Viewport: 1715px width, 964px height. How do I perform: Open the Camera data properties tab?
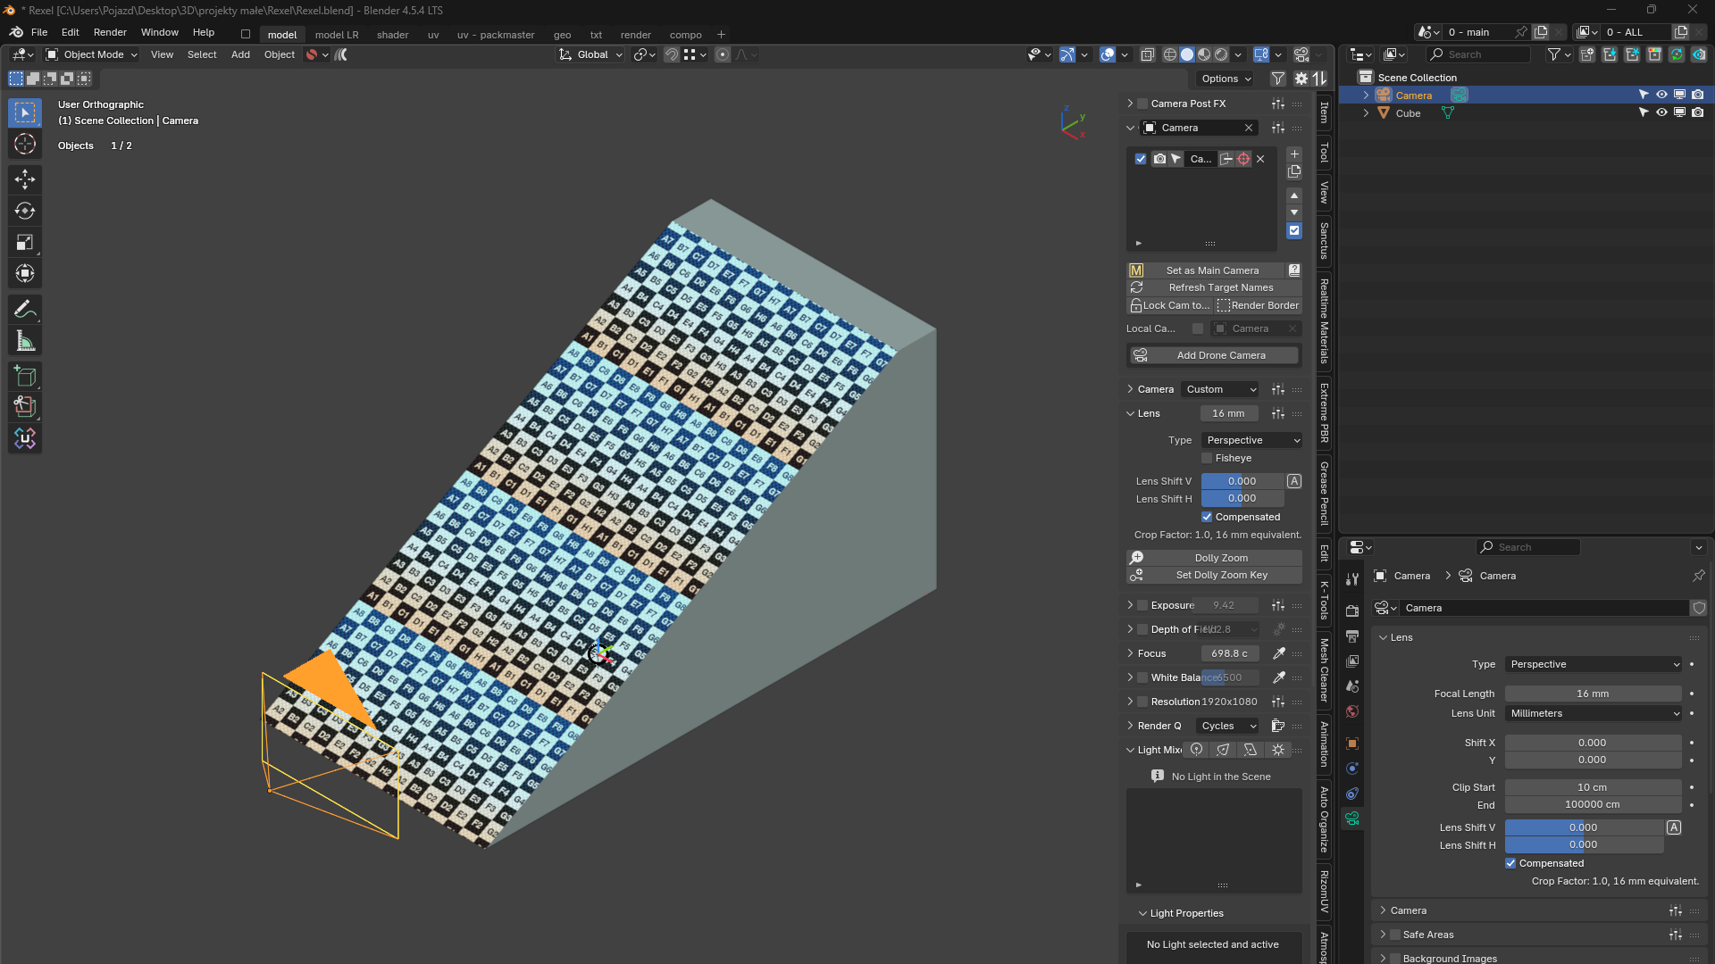[1352, 819]
